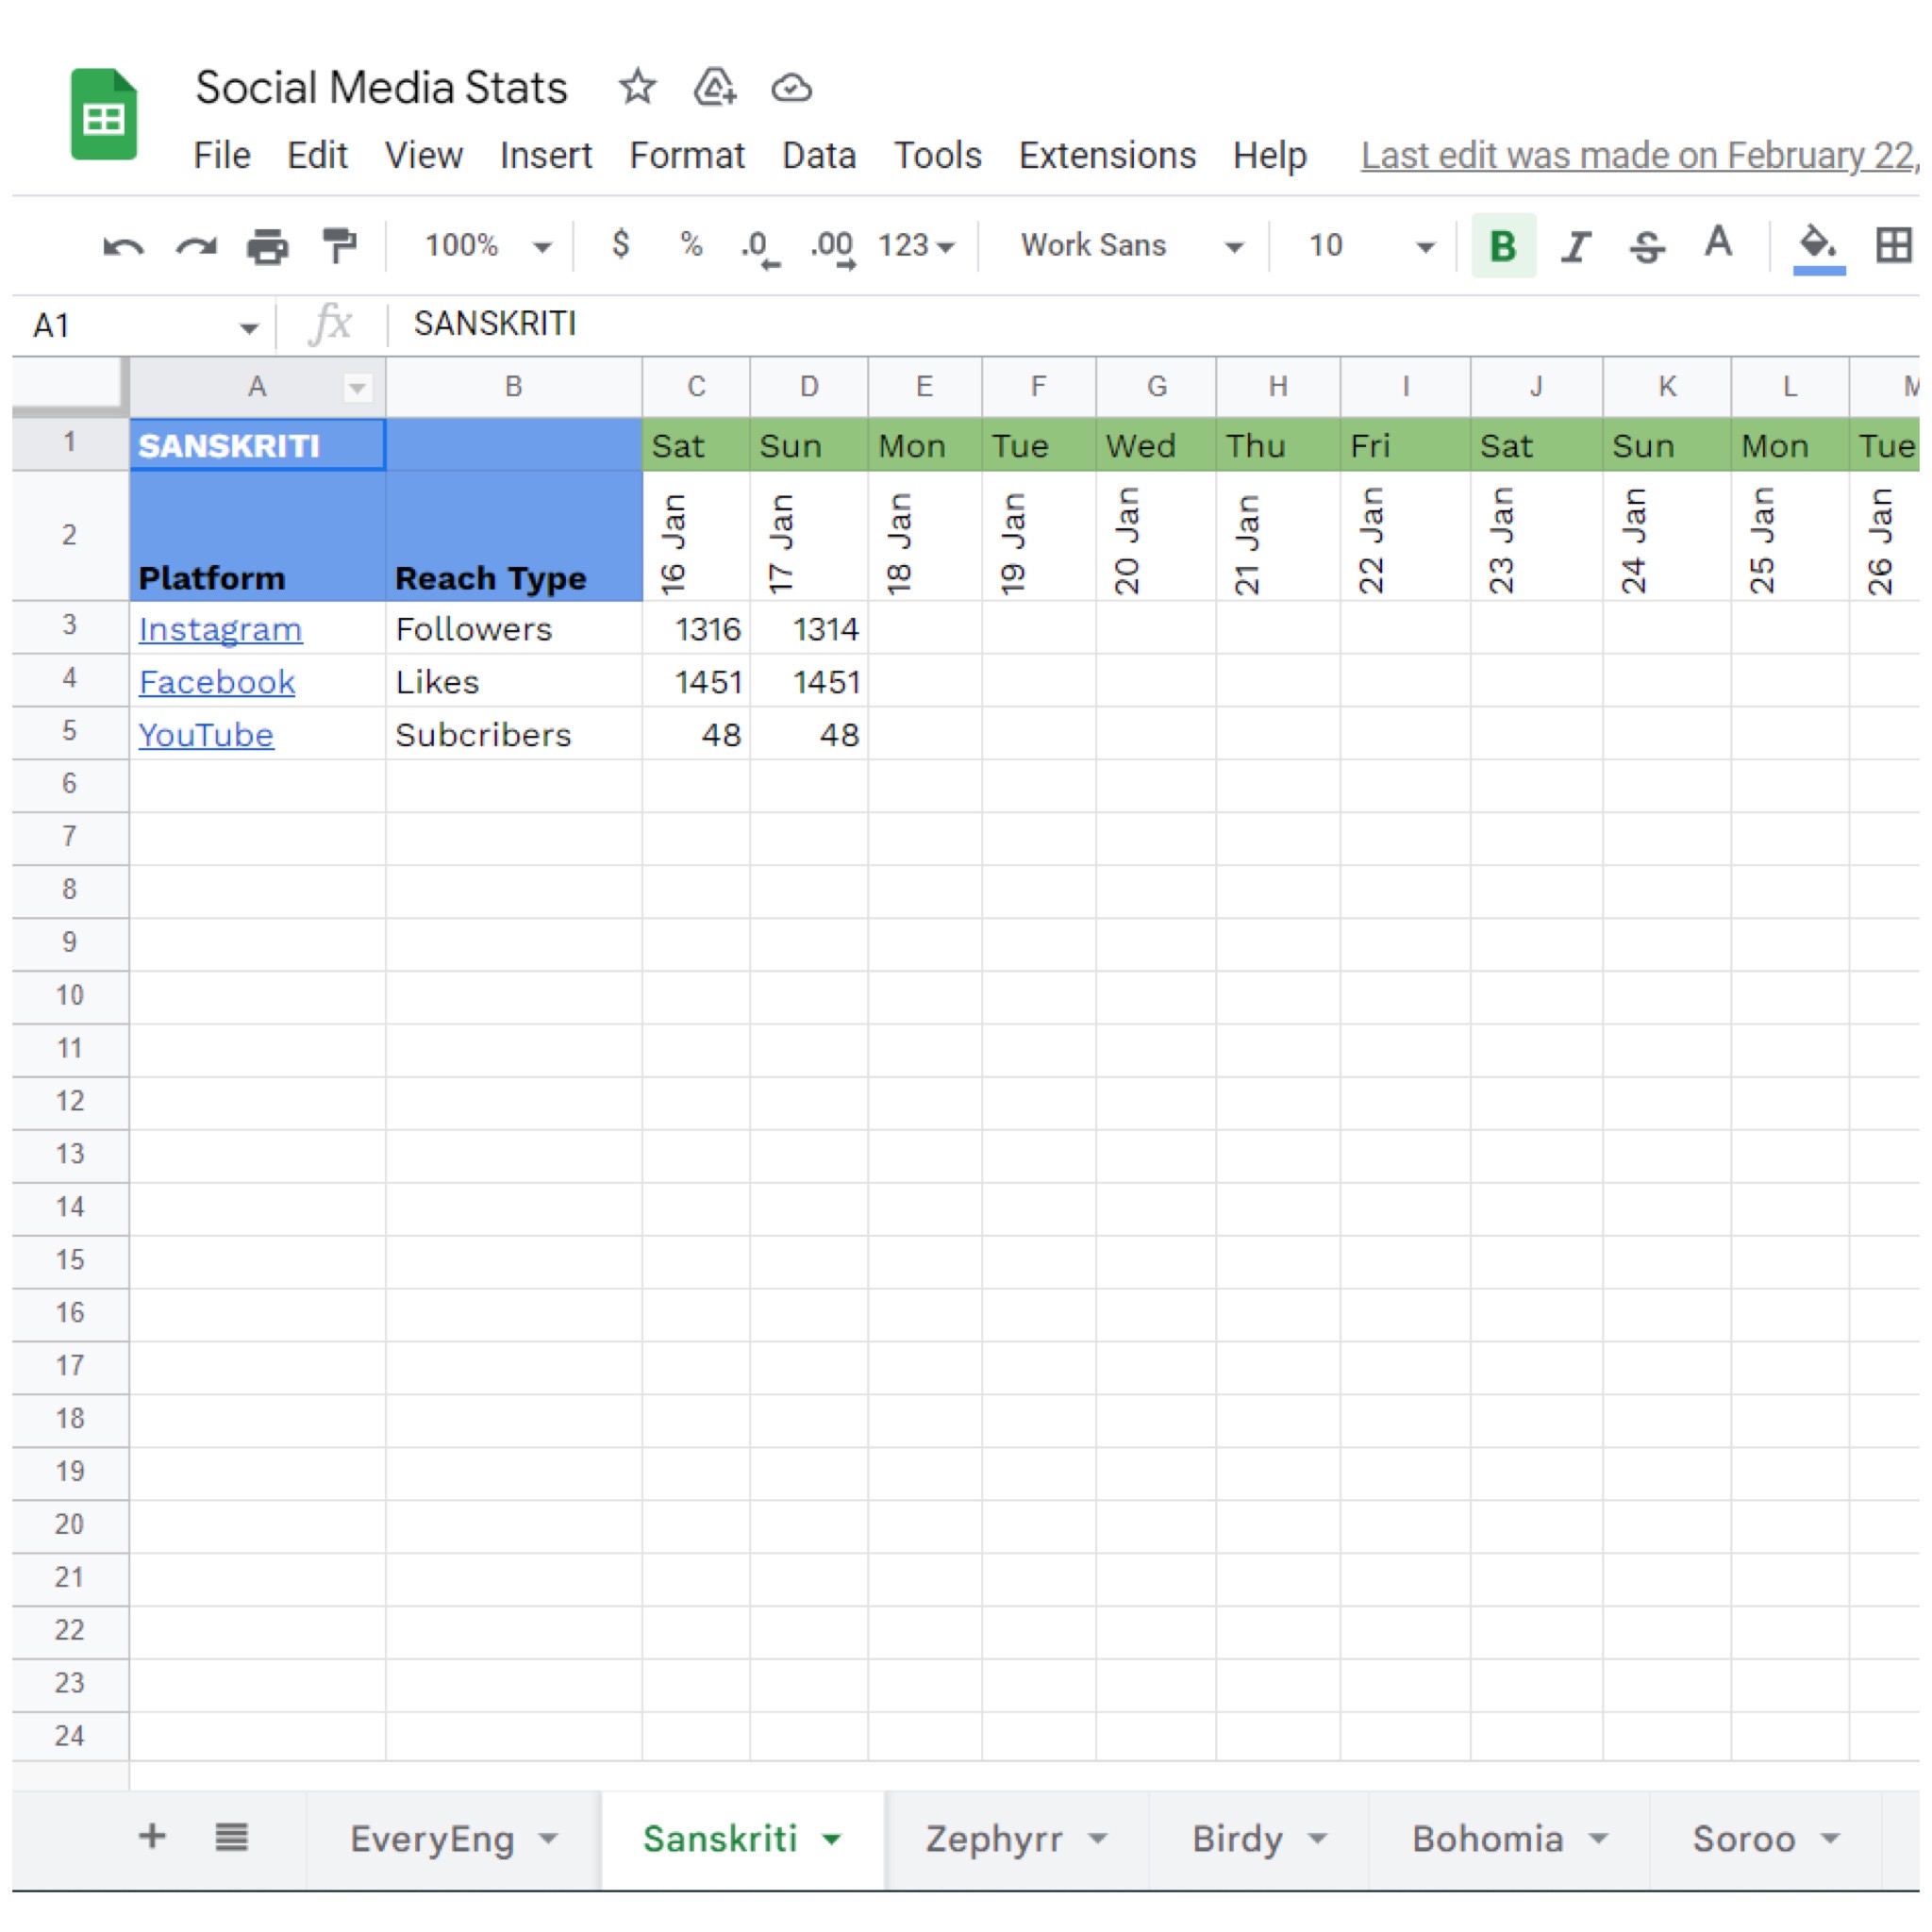1932x1932 pixels.
Task: Open the Format menu
Action: click(x=686, y=156)
